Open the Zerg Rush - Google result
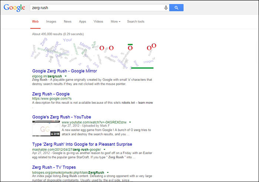Screen dimensions: 259x182 click(x=51, y=94)
